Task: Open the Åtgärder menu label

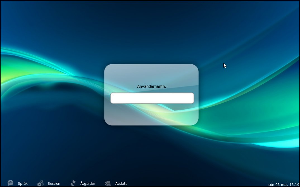Action: (x=88, y=184)
